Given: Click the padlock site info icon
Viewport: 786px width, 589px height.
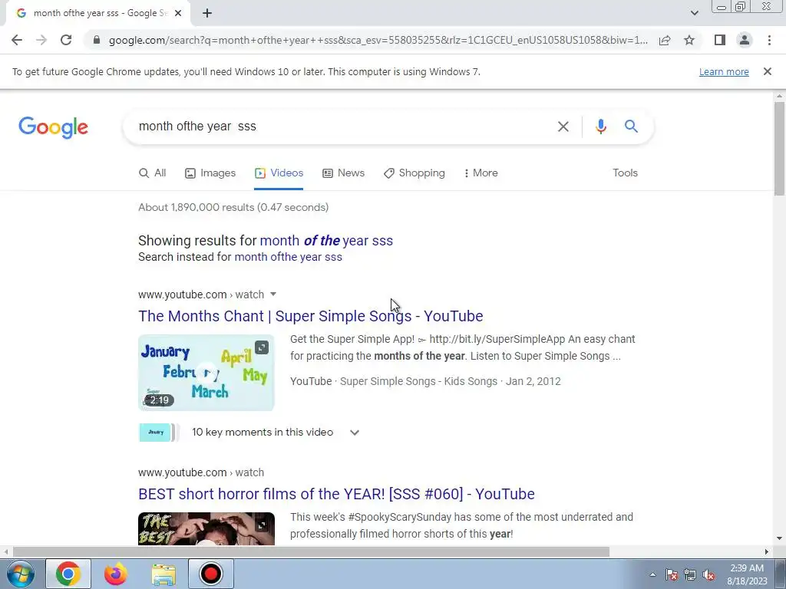Looking at the screenshot, I should [x=97, y=40].
